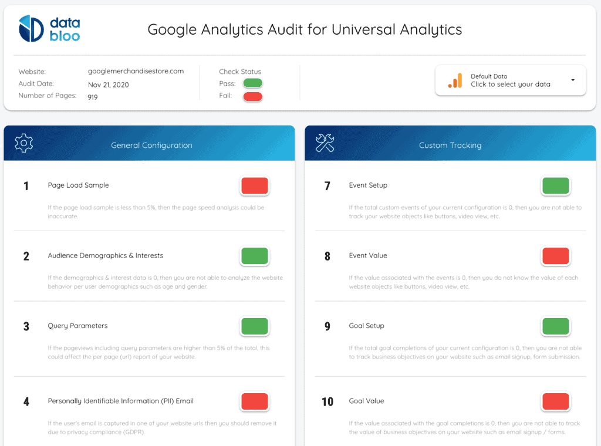Viewport: 601px width, 446px height.
Task: Click the red status for Page Load Sample
Action: pos(255,185)
